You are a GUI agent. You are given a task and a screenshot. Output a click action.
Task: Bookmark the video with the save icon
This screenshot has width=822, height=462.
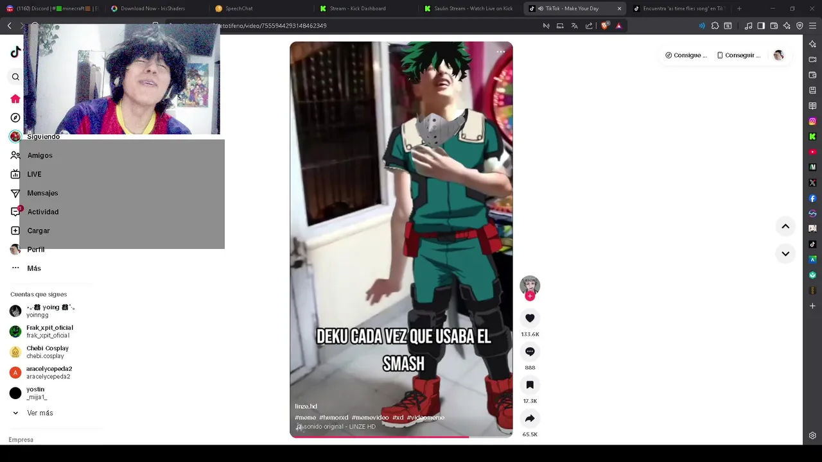(x=530, y=385)
